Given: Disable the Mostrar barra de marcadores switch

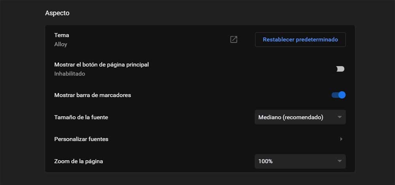Looking at the screenshot, I should 339,95.
